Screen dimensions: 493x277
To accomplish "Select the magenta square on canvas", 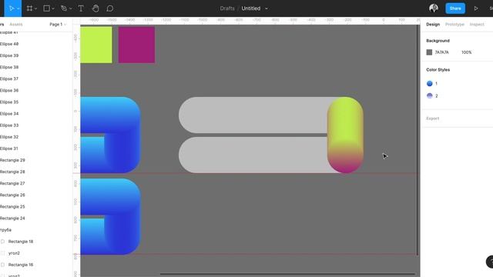I will tap(136, 45).
